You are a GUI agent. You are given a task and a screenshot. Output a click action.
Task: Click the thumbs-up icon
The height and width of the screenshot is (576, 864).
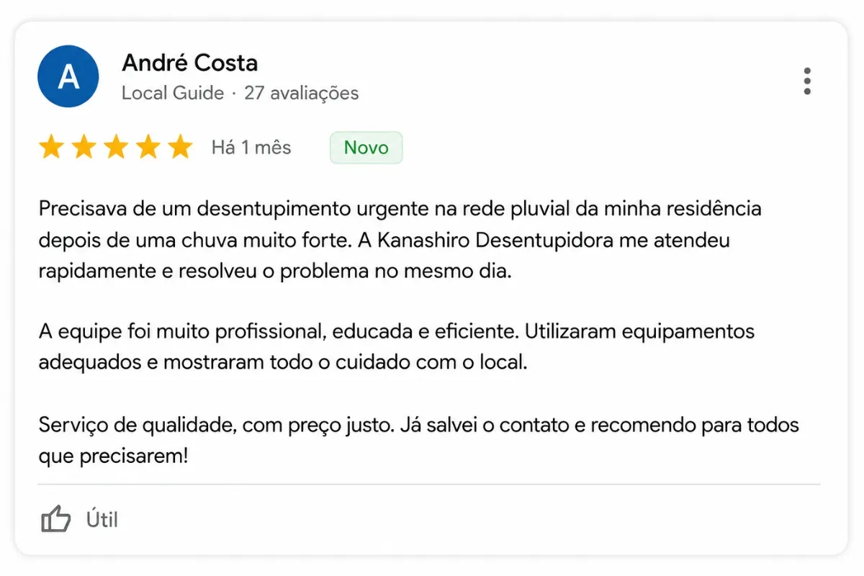[x=55, y=518]
